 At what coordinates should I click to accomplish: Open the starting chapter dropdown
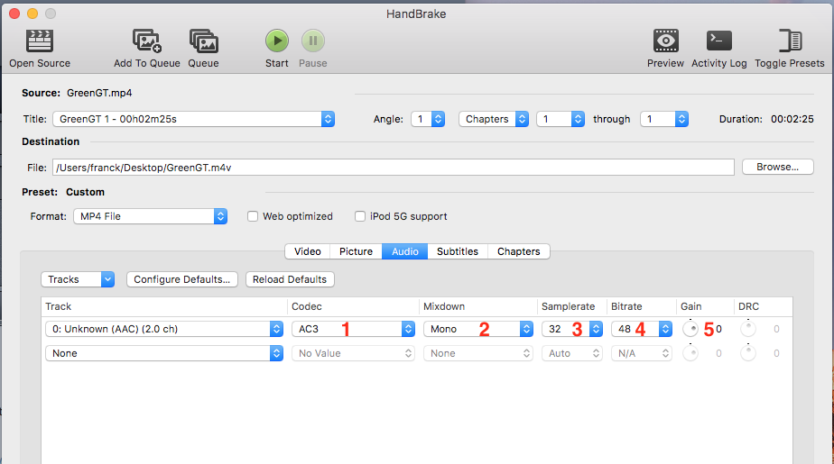click(561, 119)
